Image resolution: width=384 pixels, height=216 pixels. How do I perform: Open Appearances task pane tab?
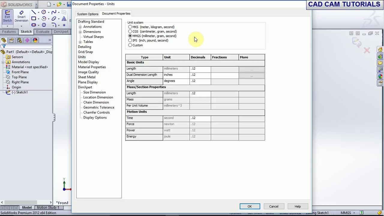(x=380, y=76)
